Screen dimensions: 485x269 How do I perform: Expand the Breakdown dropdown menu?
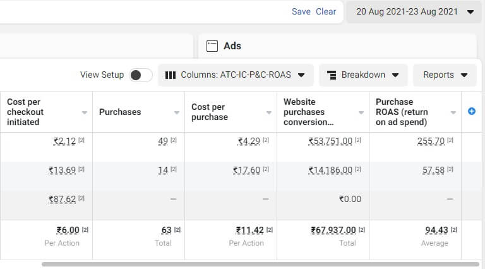363,75
